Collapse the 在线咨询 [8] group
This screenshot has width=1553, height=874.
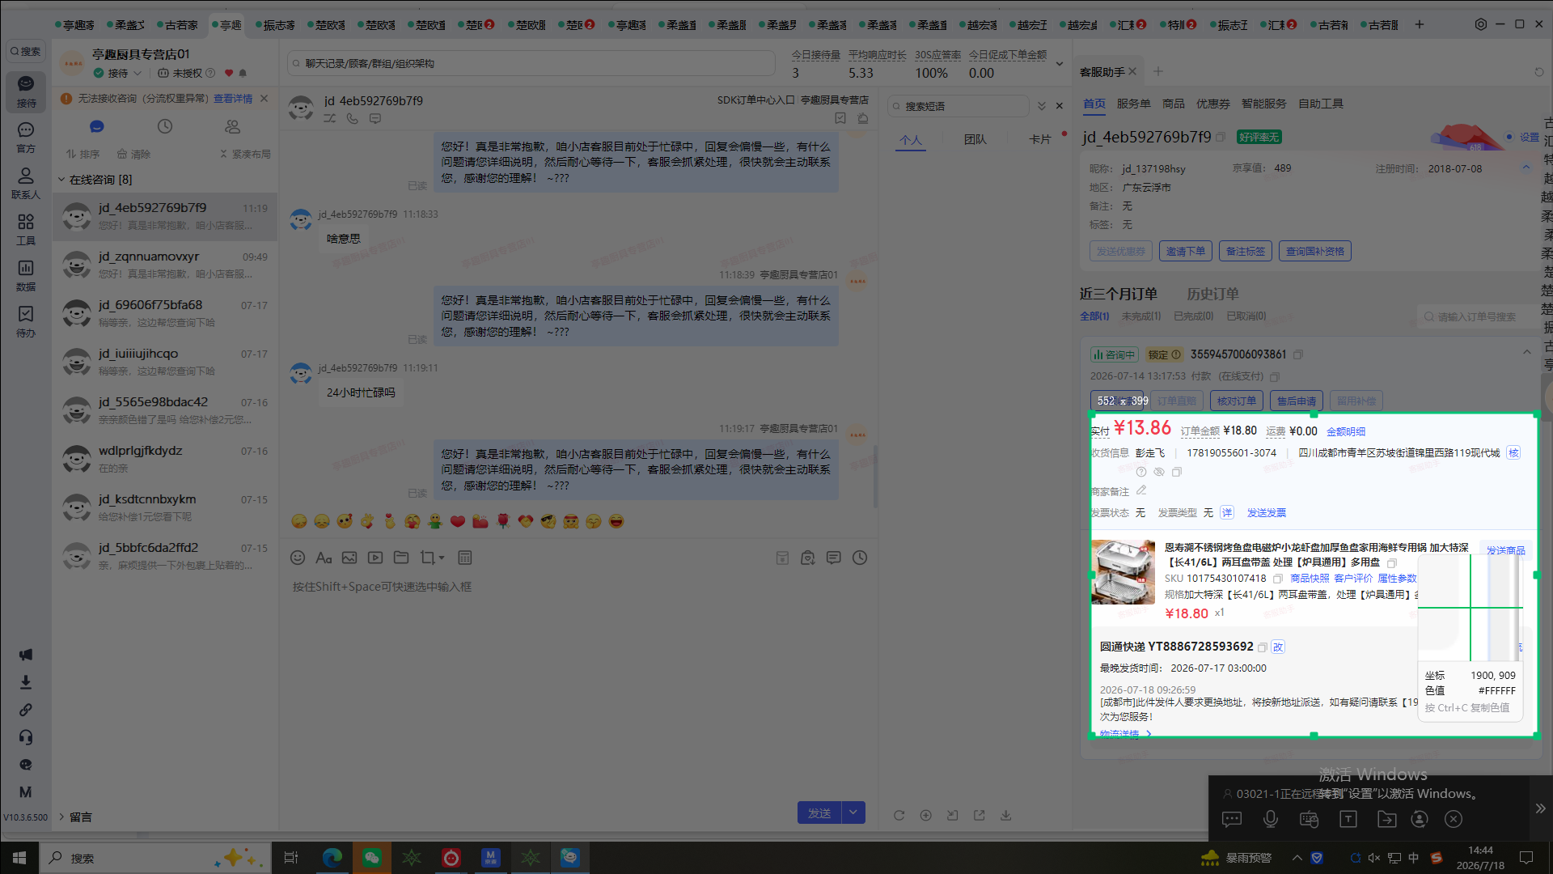[61, 180]
